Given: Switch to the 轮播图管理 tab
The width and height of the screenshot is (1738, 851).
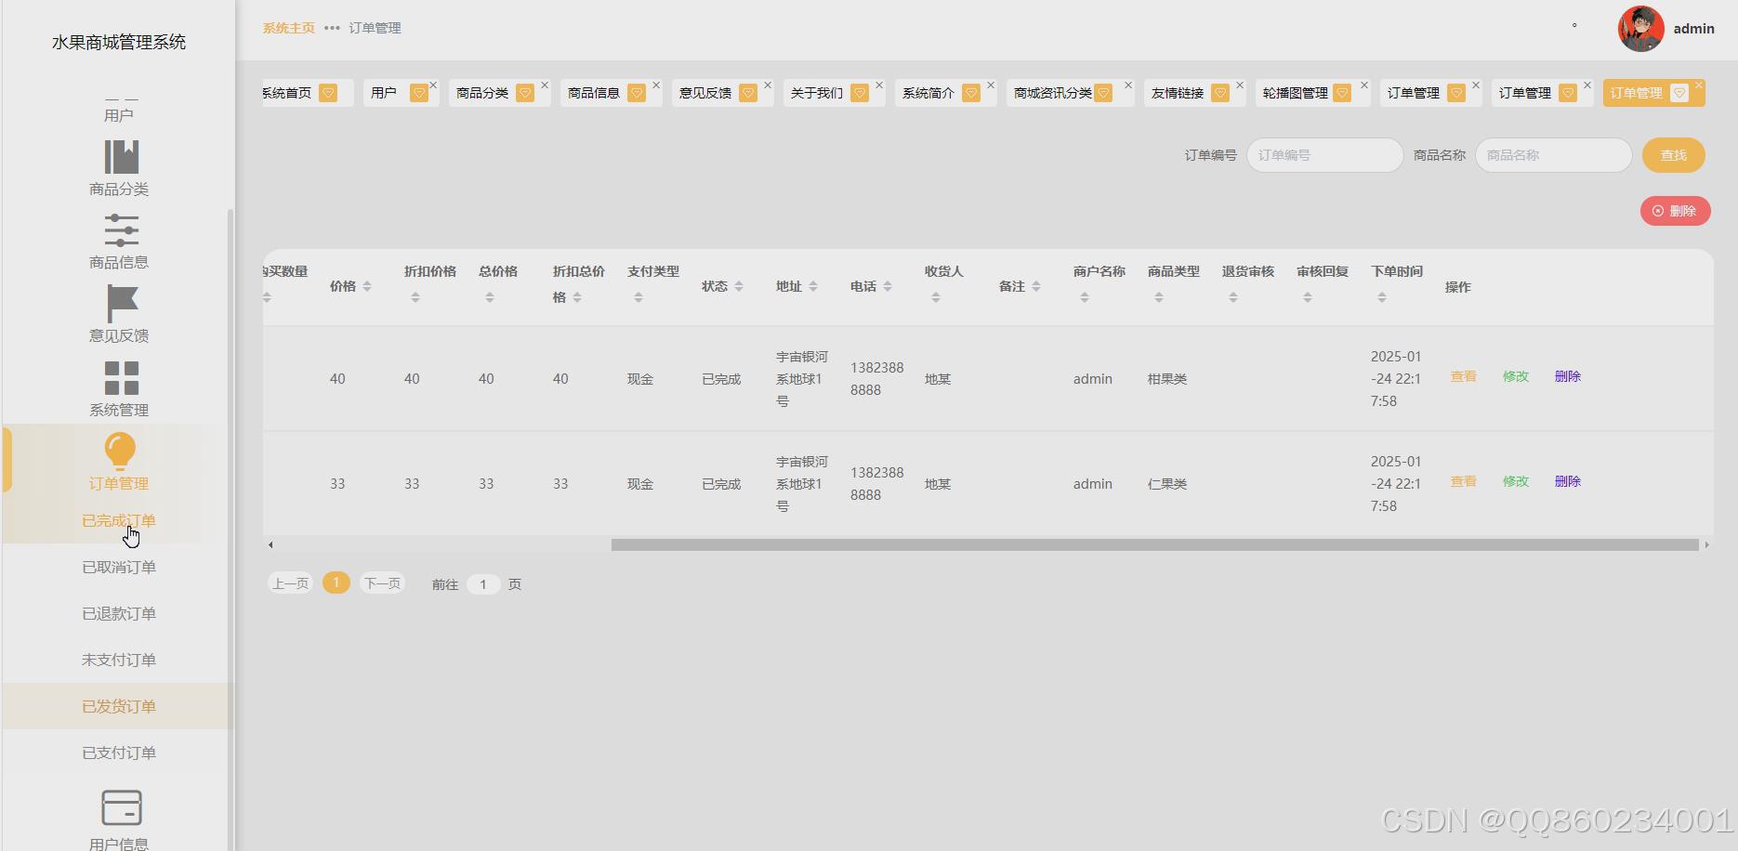Looking at the screenshot, I should [x=1296, y=93].
